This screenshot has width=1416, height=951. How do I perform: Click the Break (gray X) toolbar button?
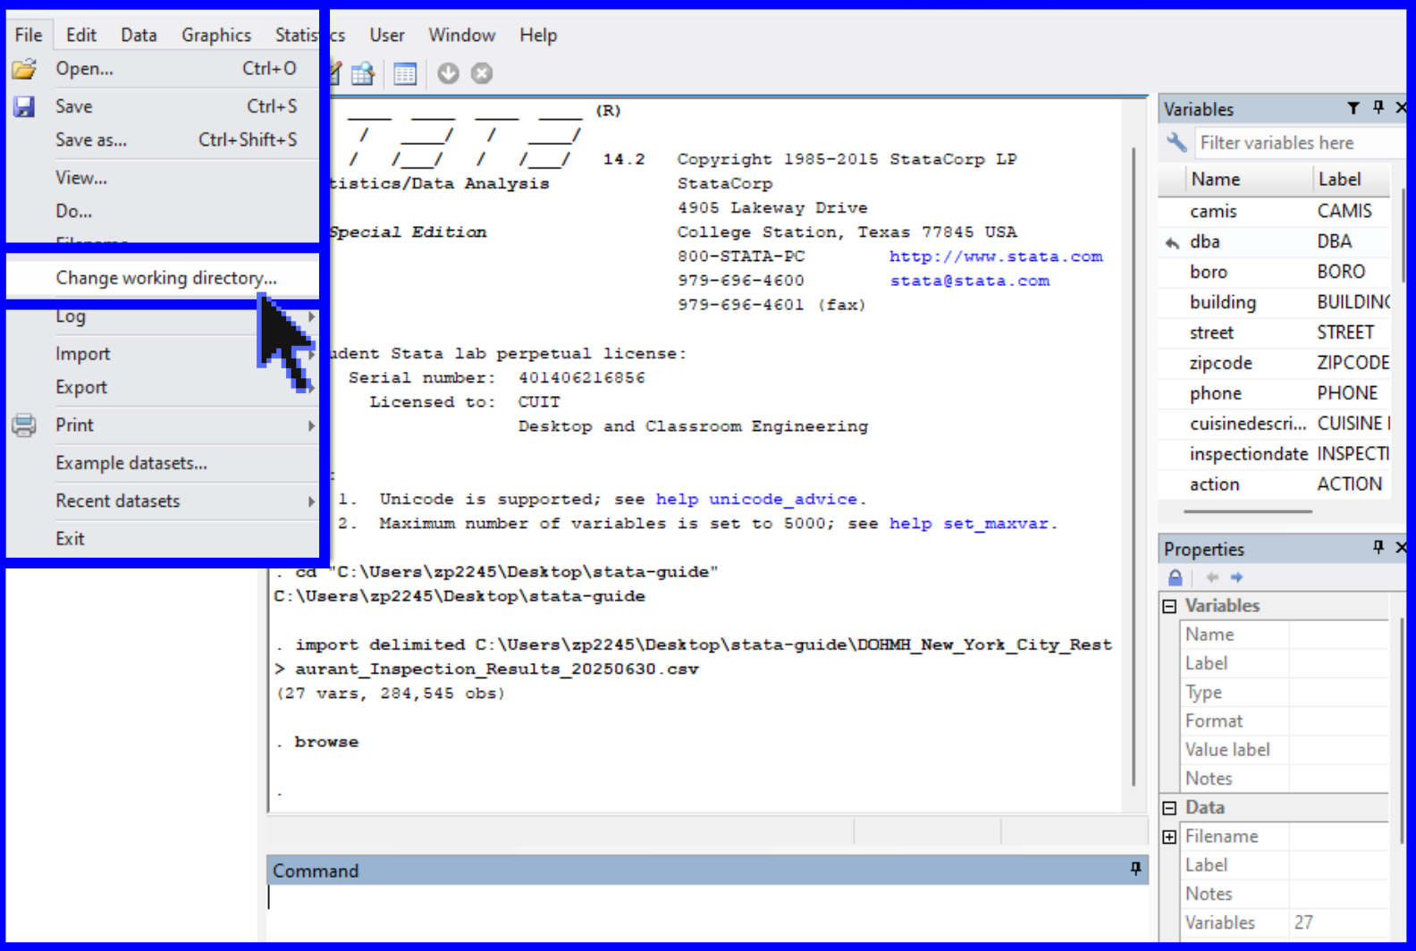[482, 73]
